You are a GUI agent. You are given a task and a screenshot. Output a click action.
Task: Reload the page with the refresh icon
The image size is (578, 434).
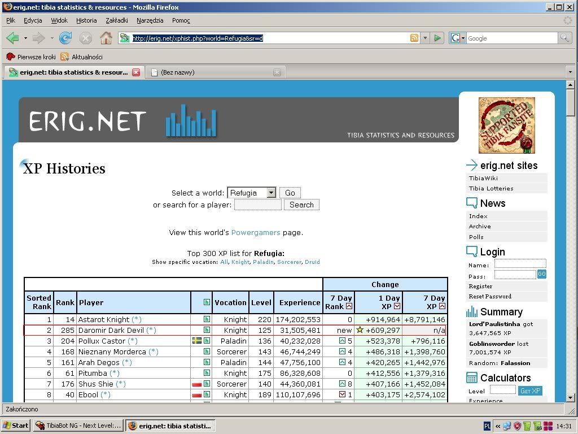[65, 38]
